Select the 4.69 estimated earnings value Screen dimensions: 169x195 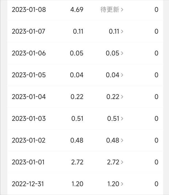coord(77,10)
